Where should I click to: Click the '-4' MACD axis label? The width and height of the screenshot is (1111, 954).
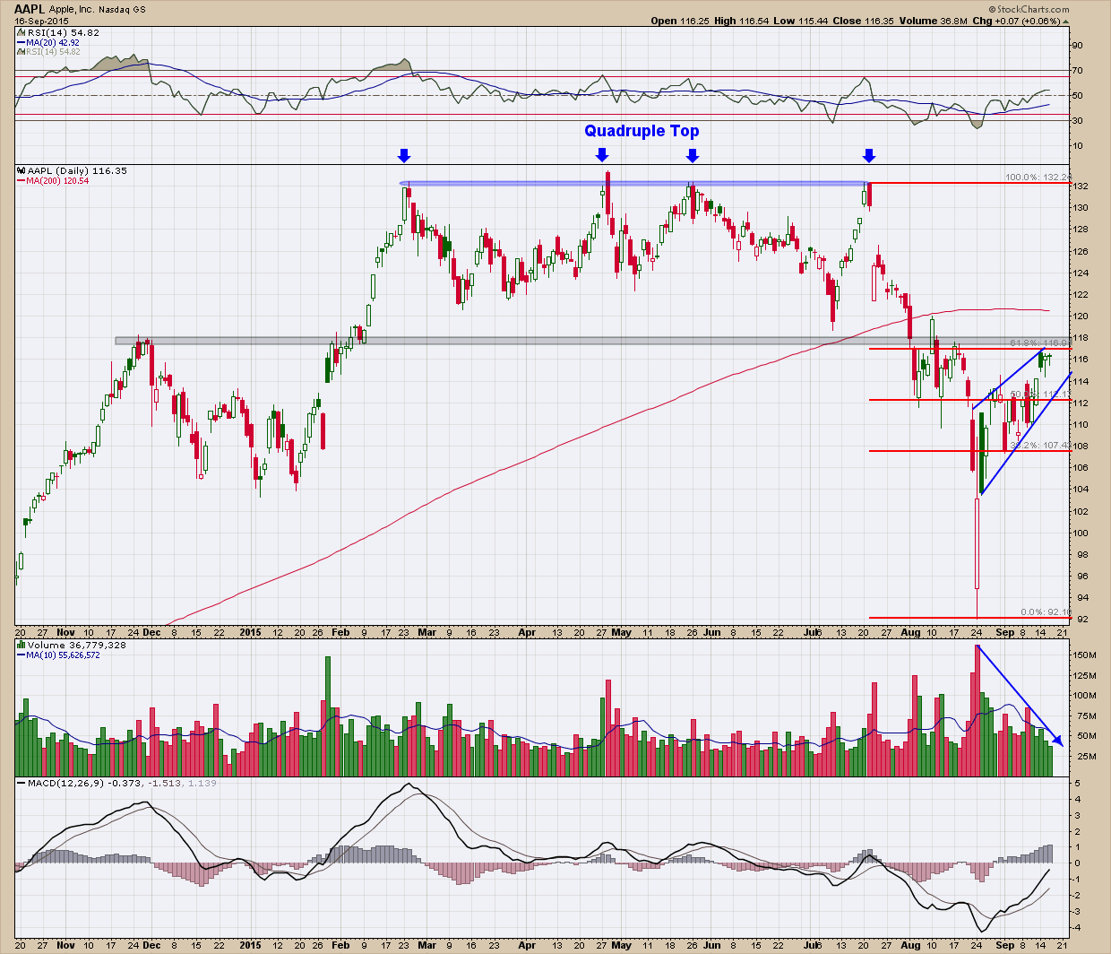(x=1078, y=927)
